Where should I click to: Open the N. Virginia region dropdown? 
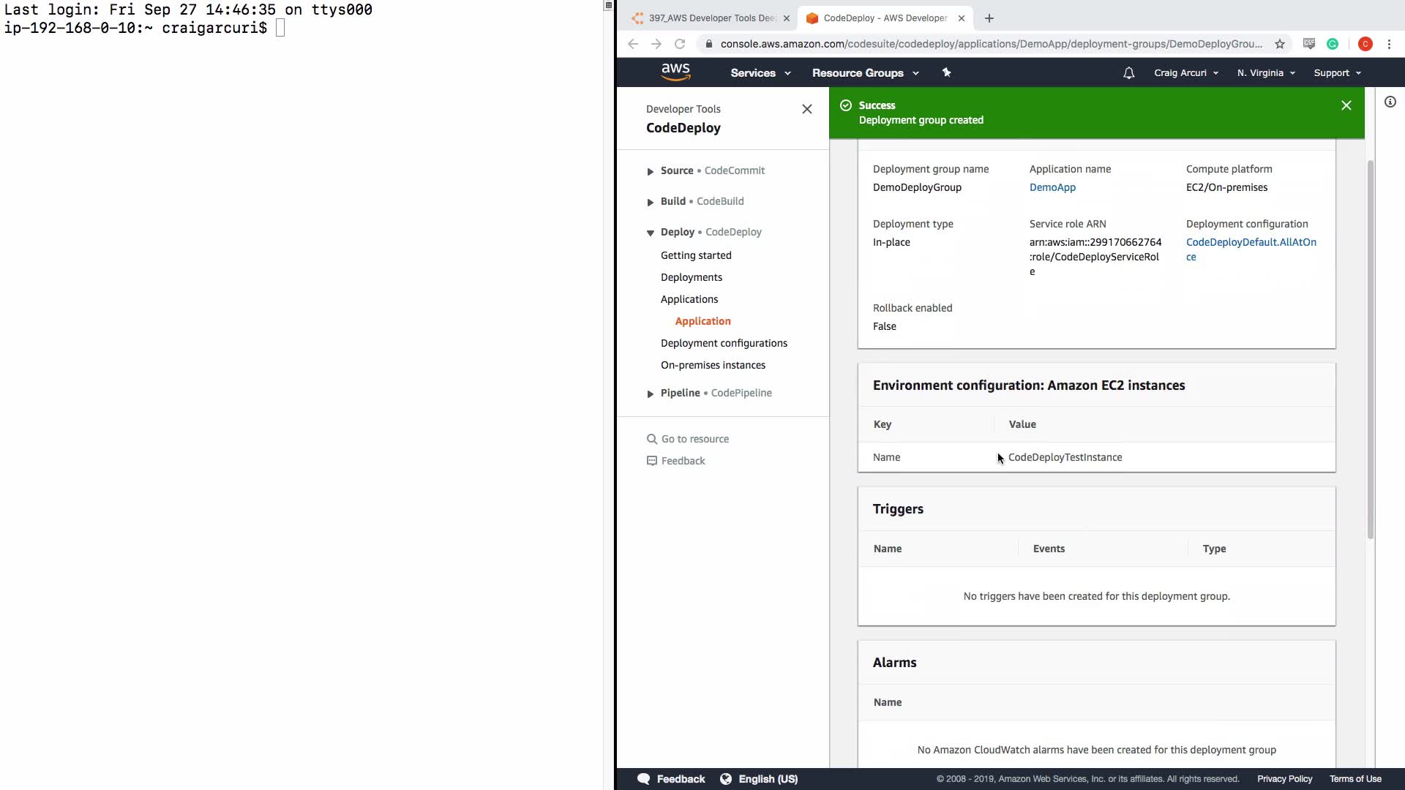(1266, 73)
